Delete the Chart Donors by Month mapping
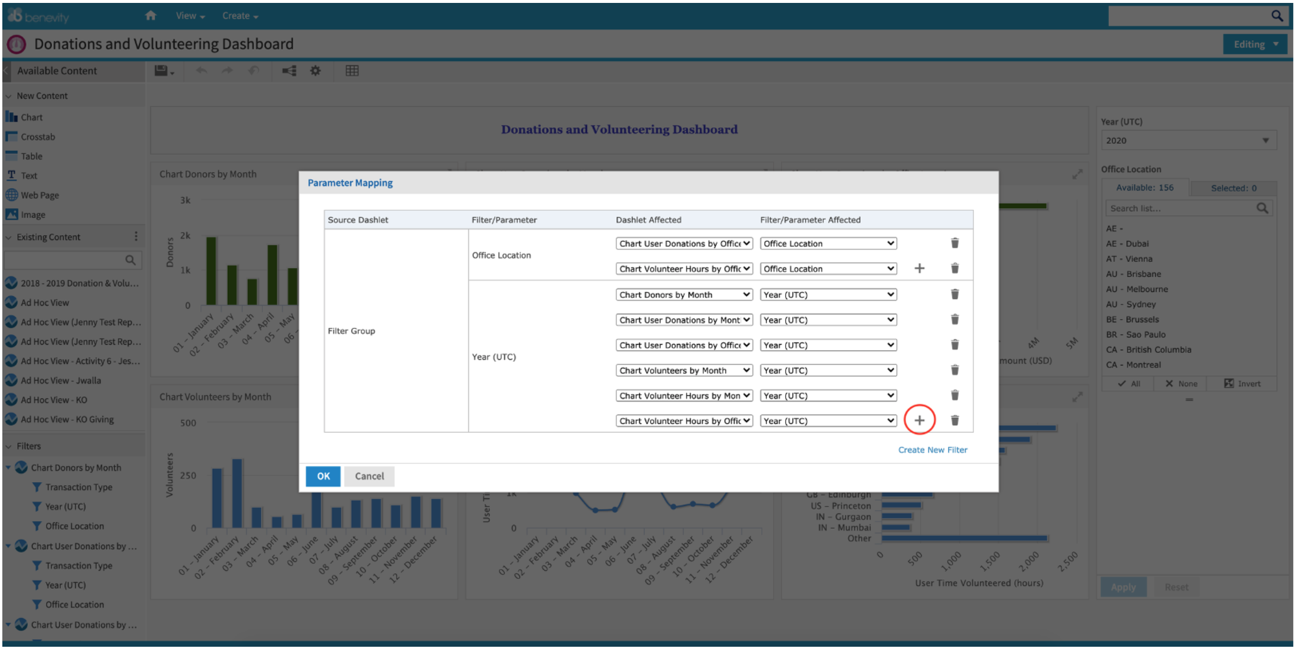The height and width of the screenshot is (652, 1298). (x=955, y=294)
